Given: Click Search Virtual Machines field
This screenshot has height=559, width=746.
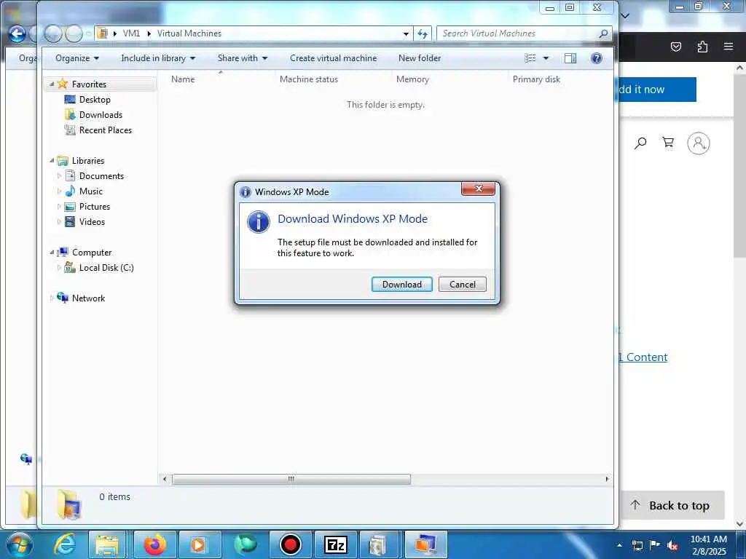Looking at the screenshot, I should click(519, 33).
